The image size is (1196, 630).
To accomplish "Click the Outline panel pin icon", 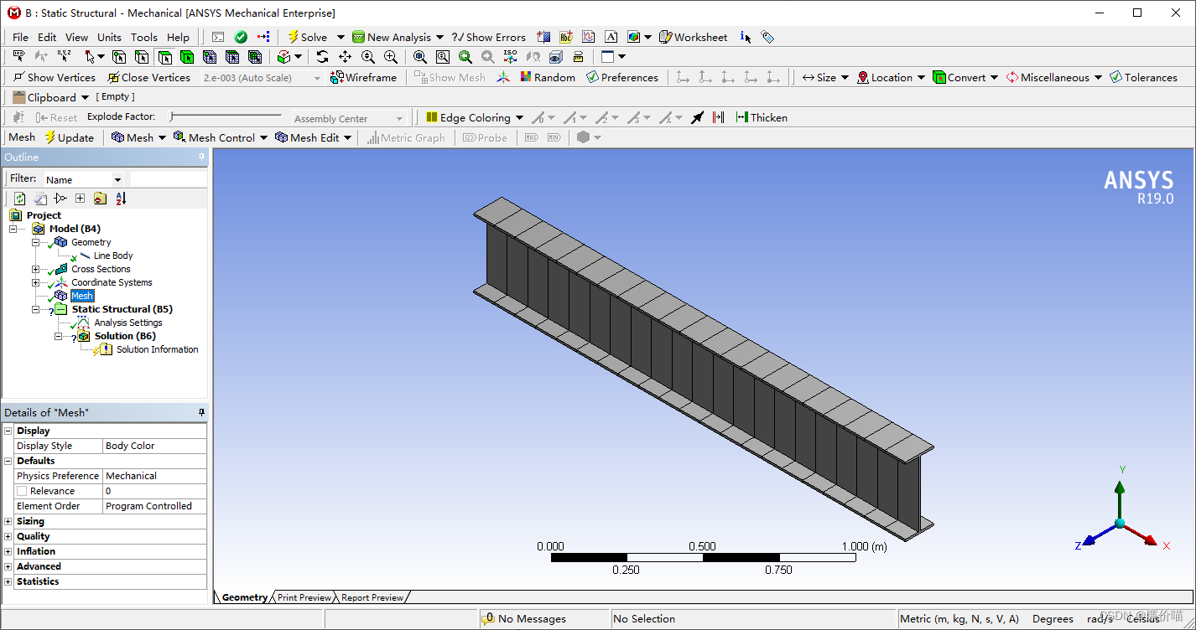I will (201, 157).
